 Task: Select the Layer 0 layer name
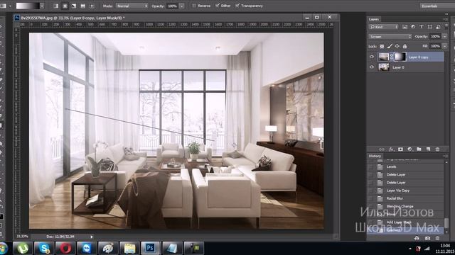398,67
